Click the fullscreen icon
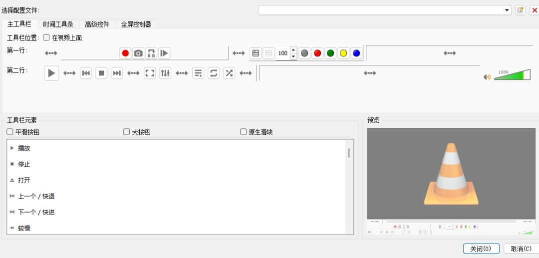539x258 pixels. 150,73
